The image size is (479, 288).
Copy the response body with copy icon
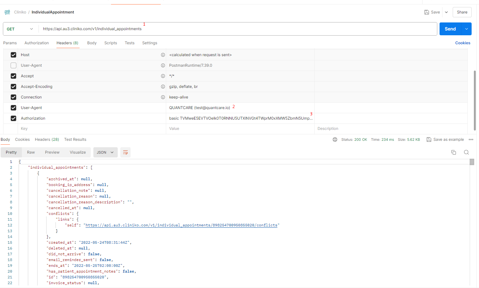click(454, 152)
